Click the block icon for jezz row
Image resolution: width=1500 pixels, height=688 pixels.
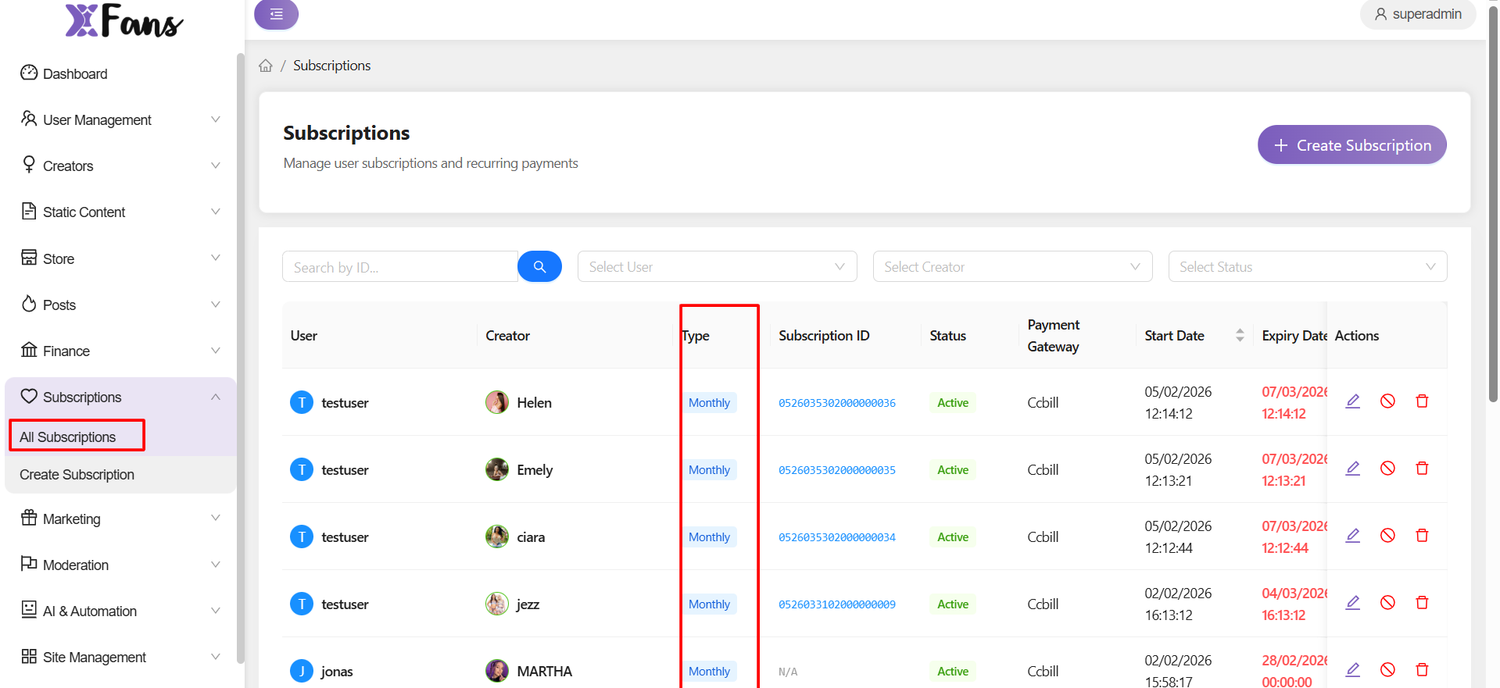1387,603
